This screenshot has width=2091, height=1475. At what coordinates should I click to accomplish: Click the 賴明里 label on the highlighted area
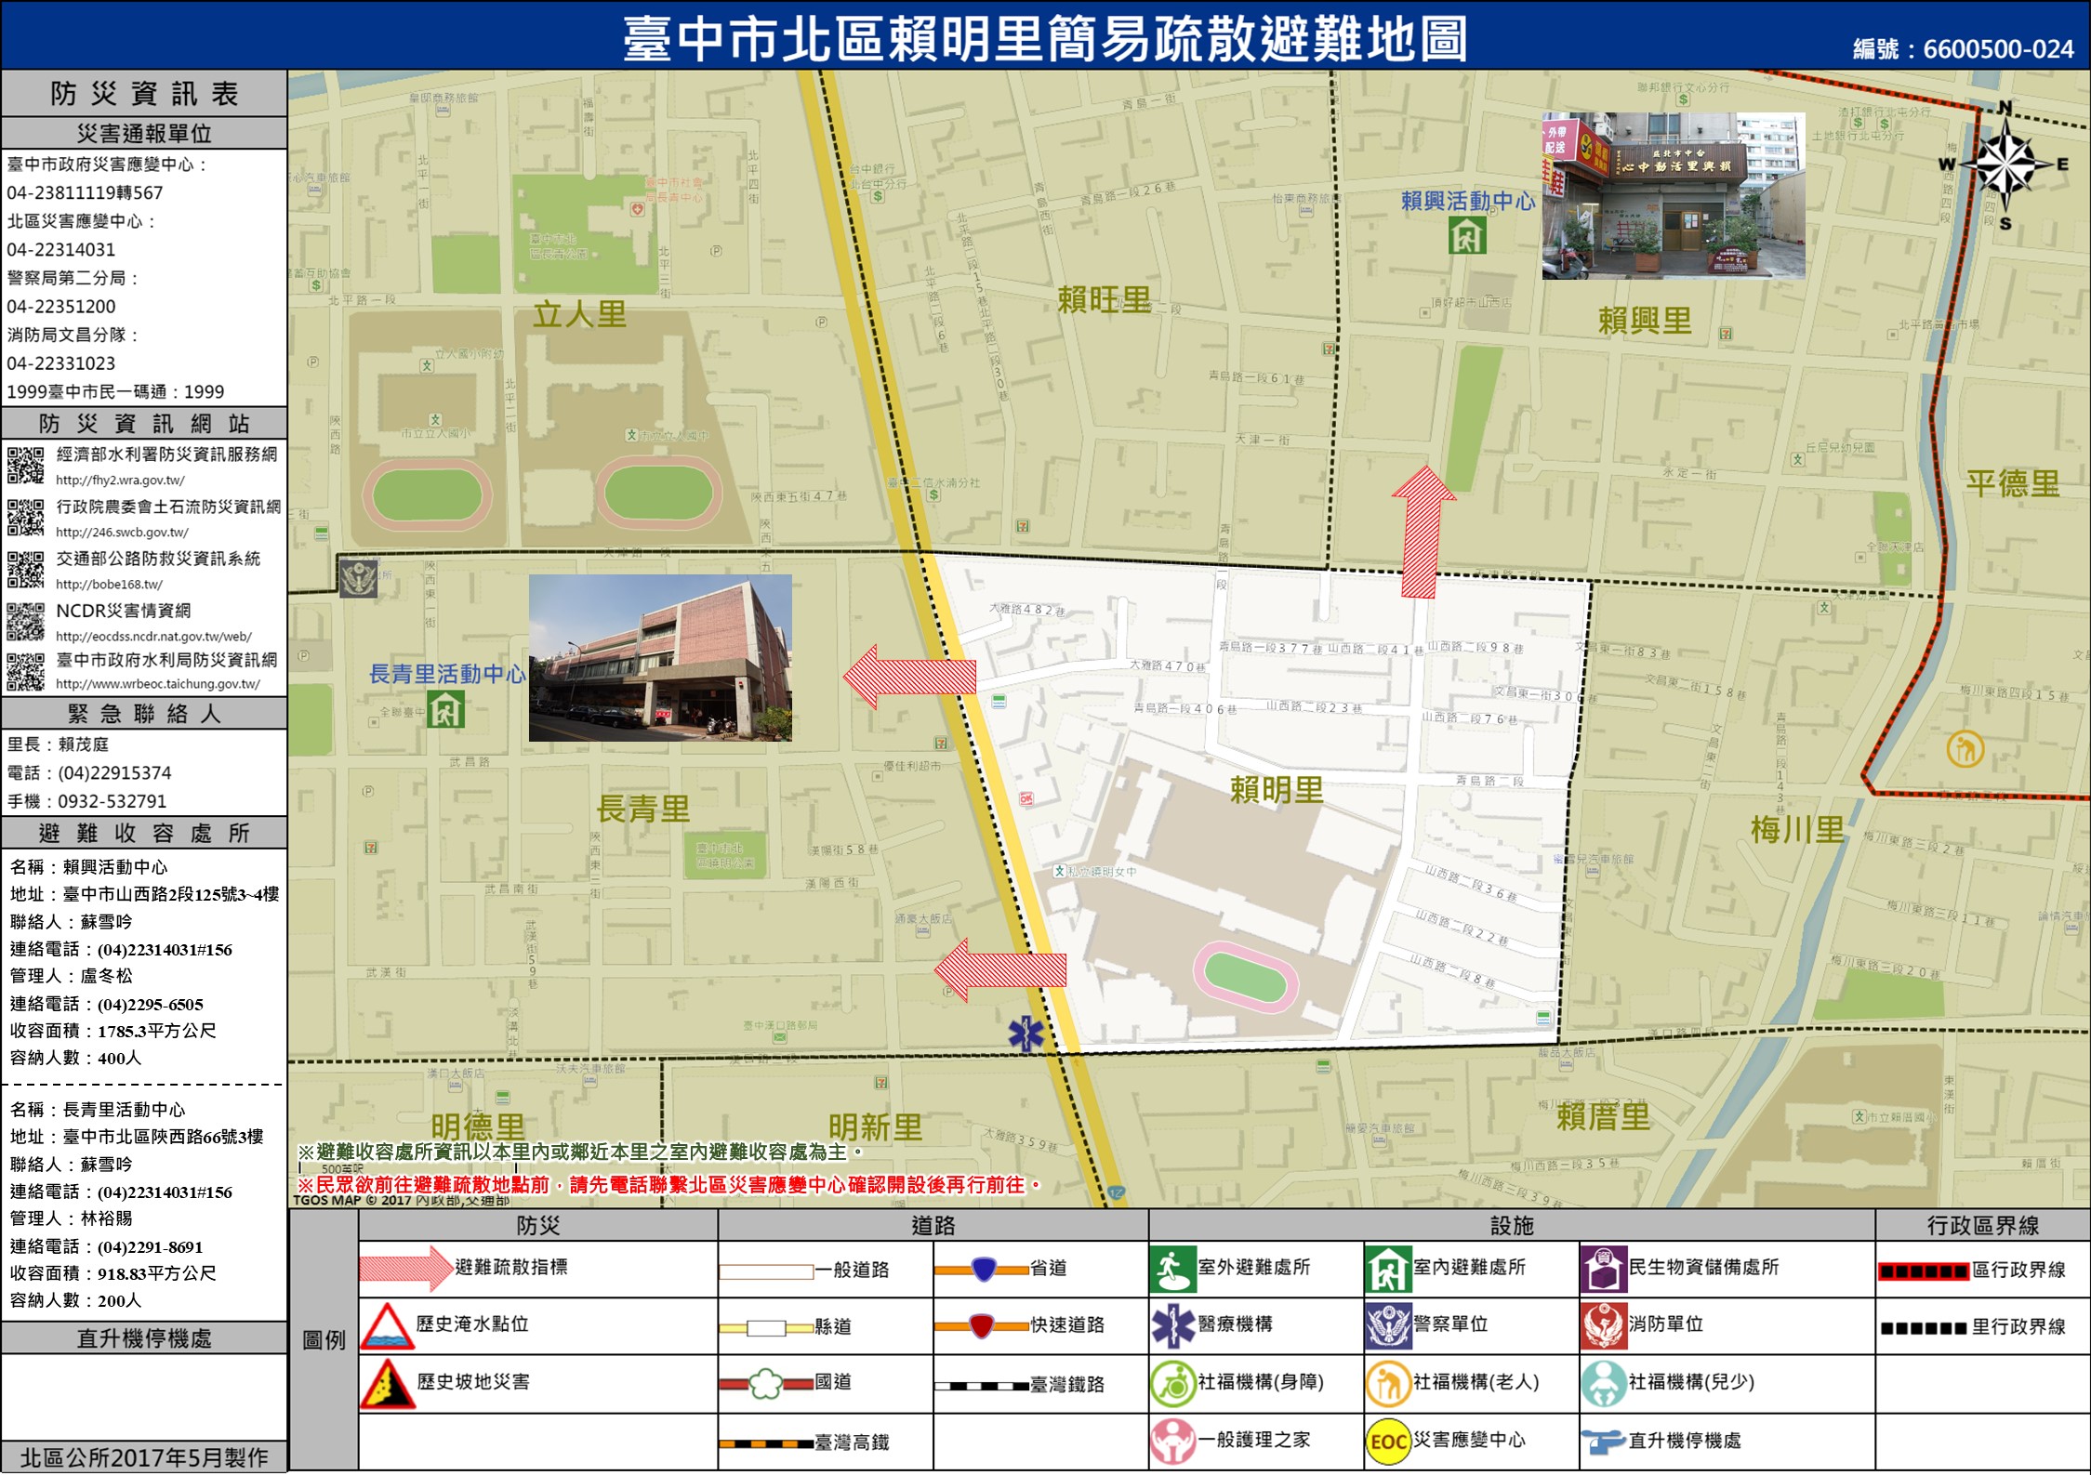(1277, 790)
